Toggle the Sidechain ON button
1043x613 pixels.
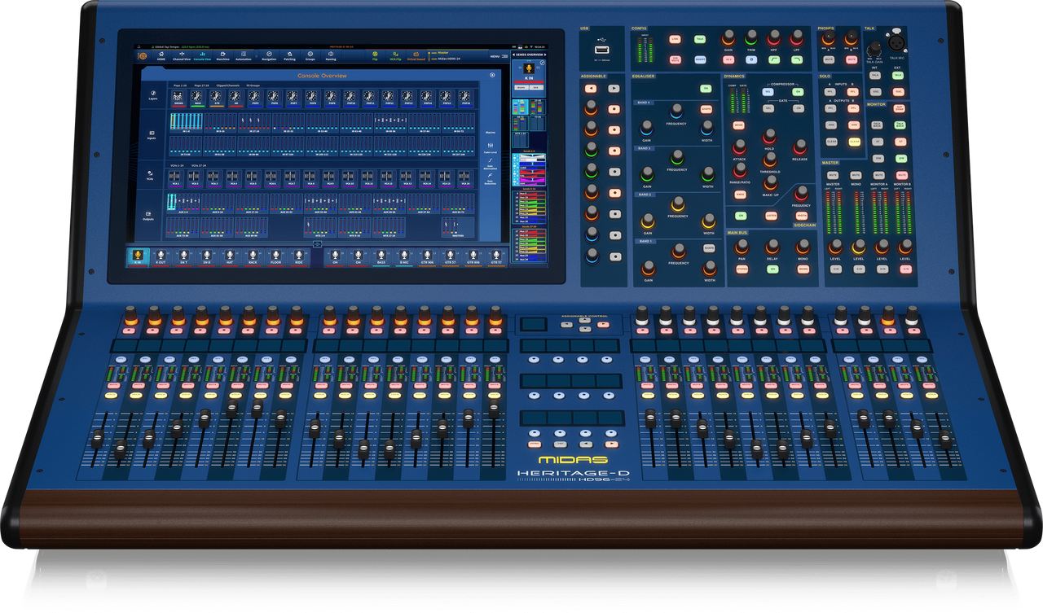click(x=742, y=216)
